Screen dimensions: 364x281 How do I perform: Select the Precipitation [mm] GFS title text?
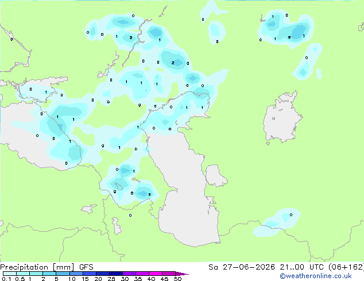(47, 267)
